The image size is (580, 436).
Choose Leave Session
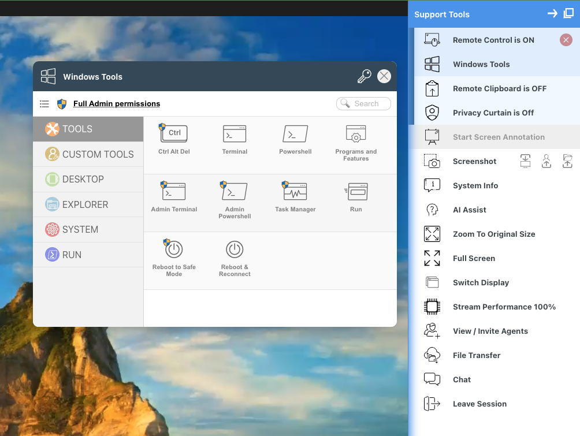[479, 404]
